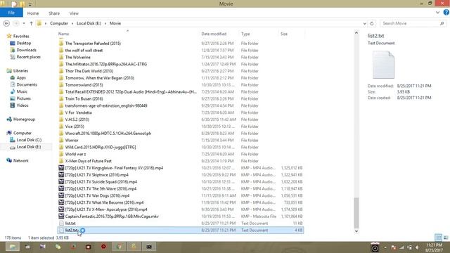Expand the chevron after Computer in breadcrumb
Viewport: 450px width, 253px height.
[72, 23]
